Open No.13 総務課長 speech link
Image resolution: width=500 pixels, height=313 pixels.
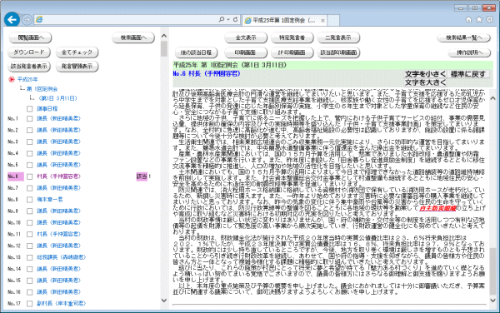click(x=61, y=257)
